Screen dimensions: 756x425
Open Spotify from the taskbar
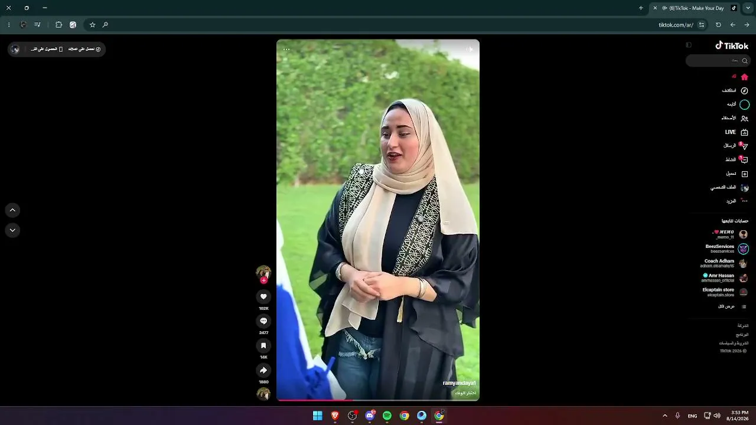tap(387, 416)
